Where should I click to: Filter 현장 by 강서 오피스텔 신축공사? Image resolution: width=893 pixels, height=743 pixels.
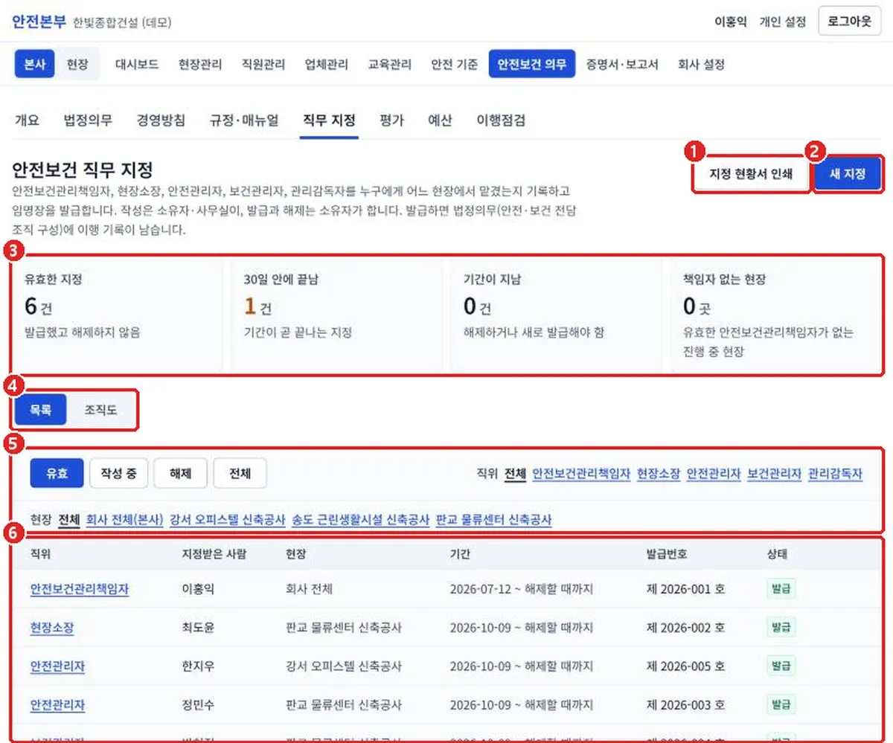228,520
